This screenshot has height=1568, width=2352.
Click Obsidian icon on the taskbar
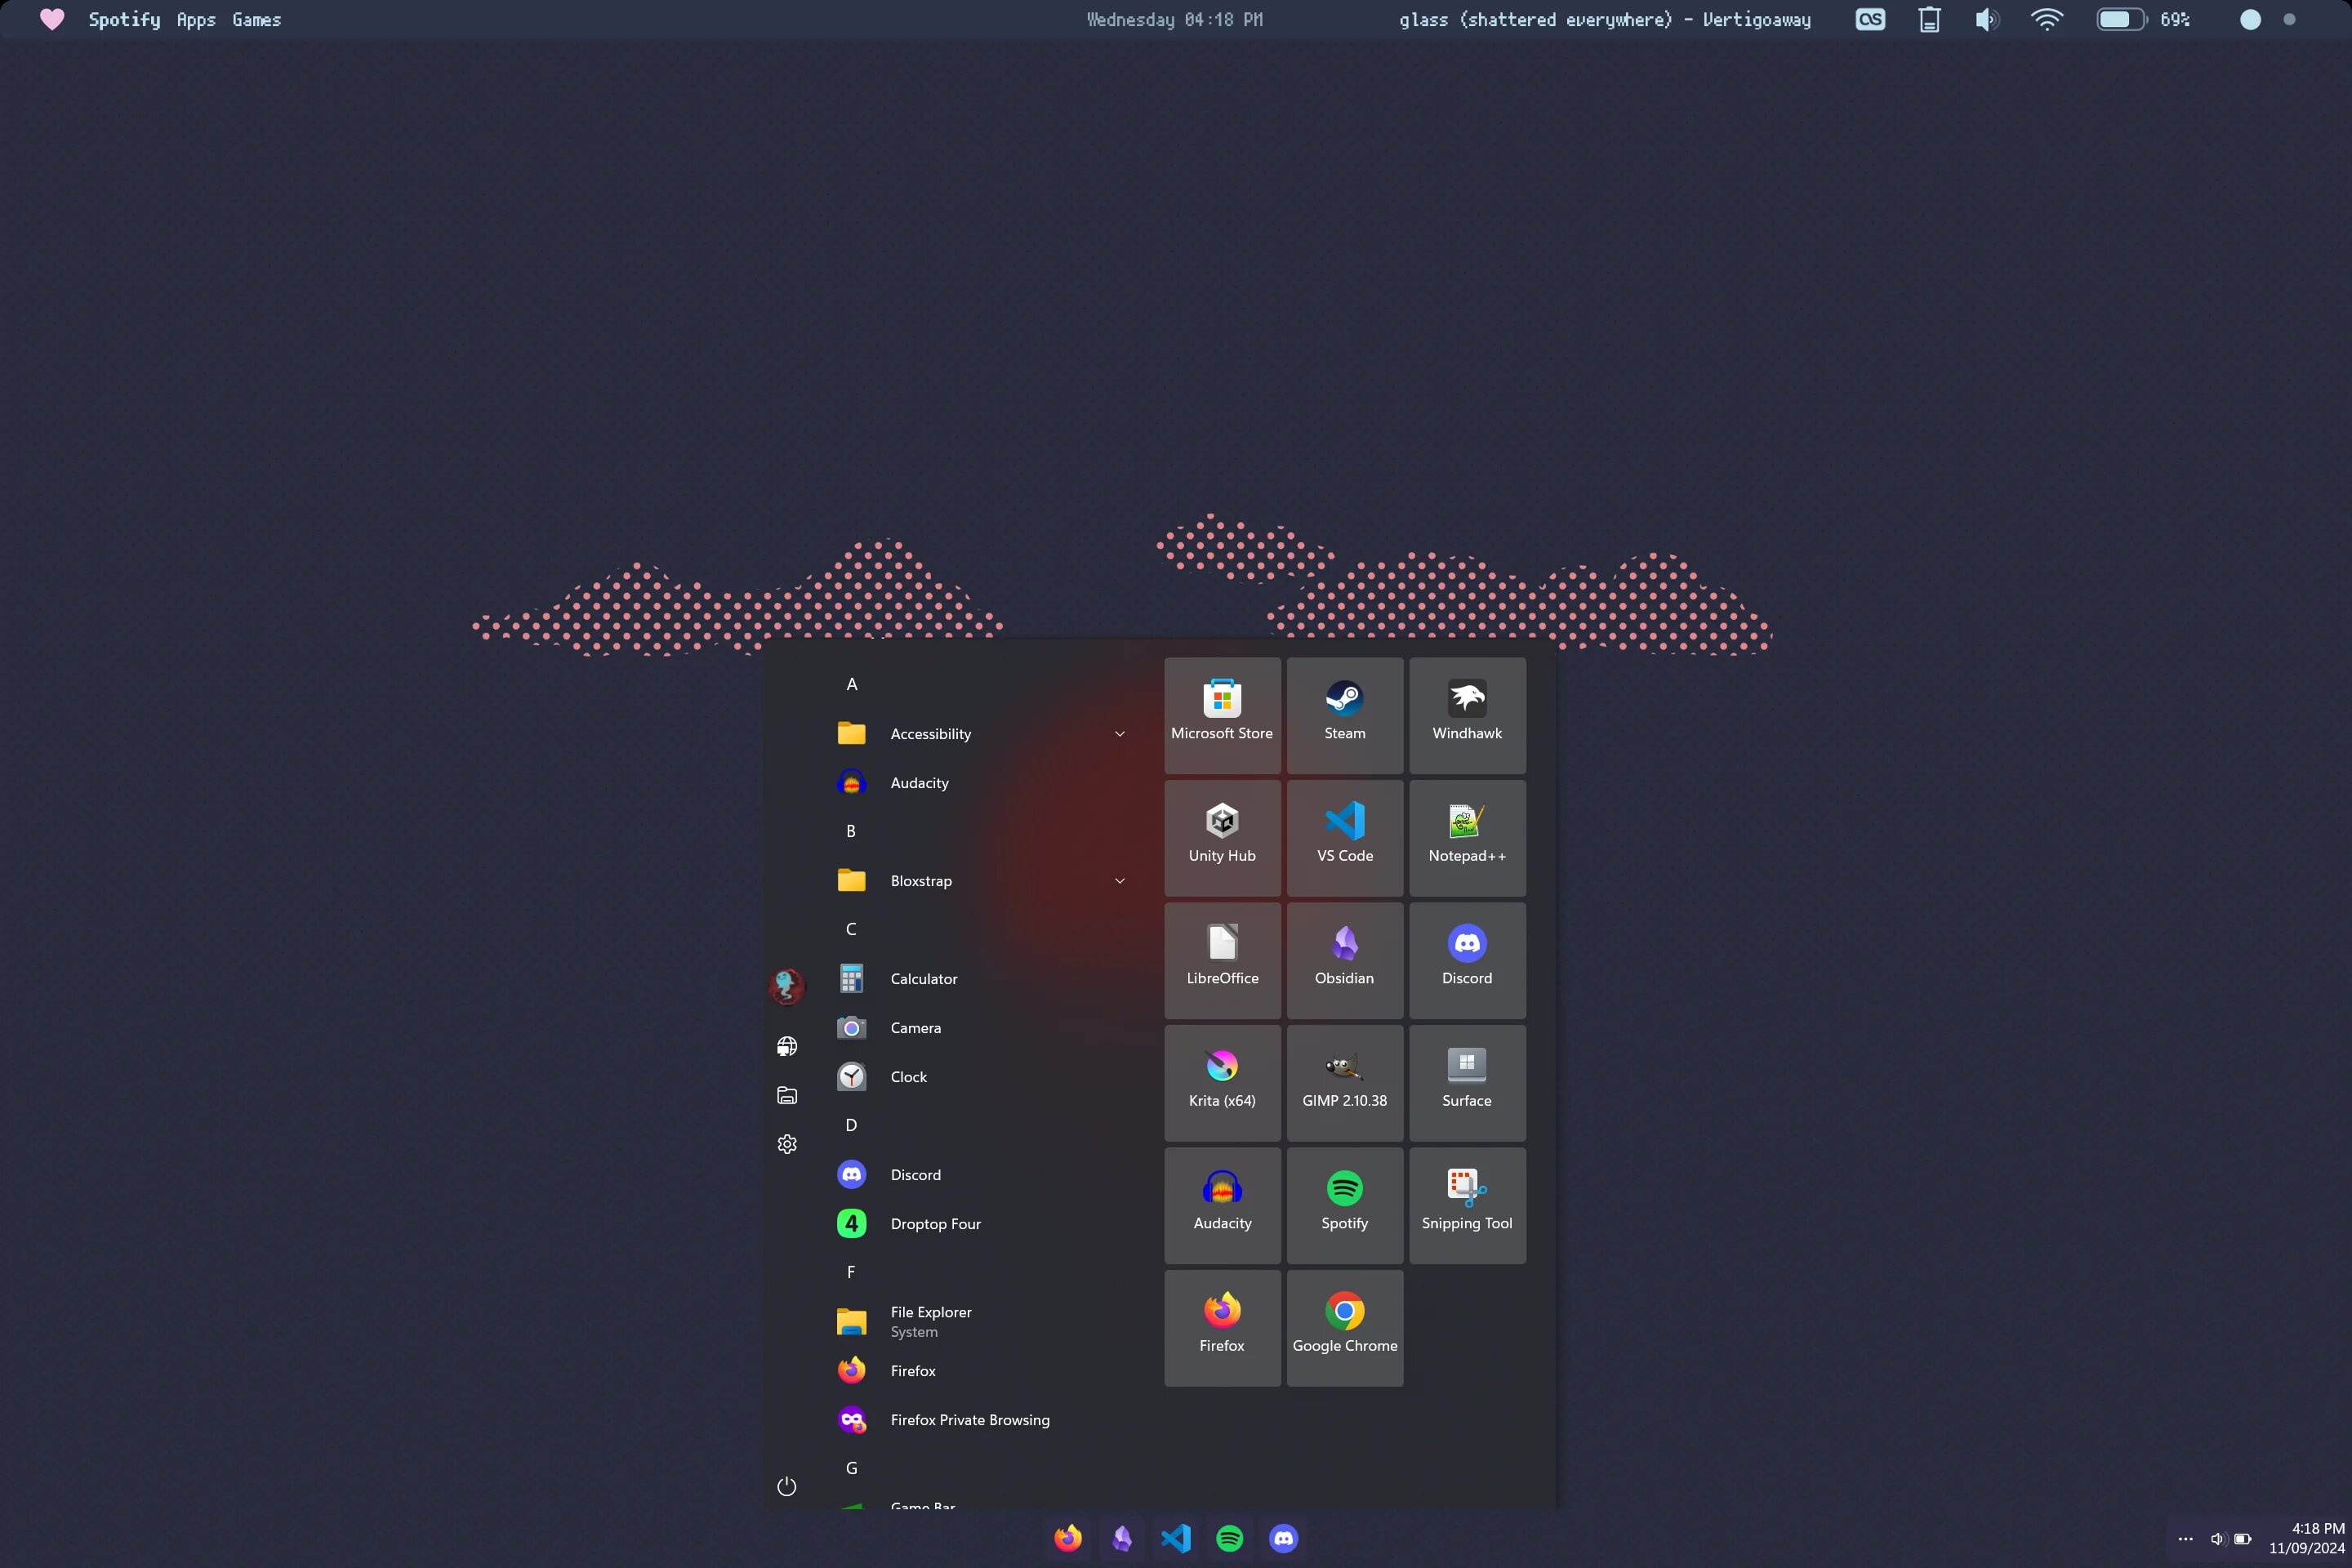click(1122, 1538)
